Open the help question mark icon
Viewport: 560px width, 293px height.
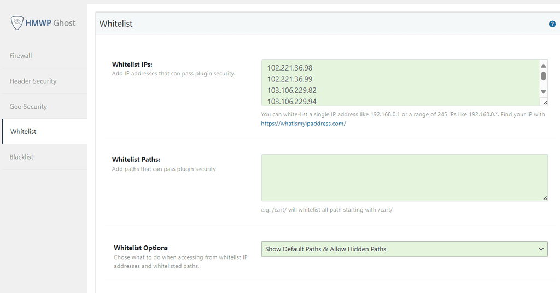552,24
